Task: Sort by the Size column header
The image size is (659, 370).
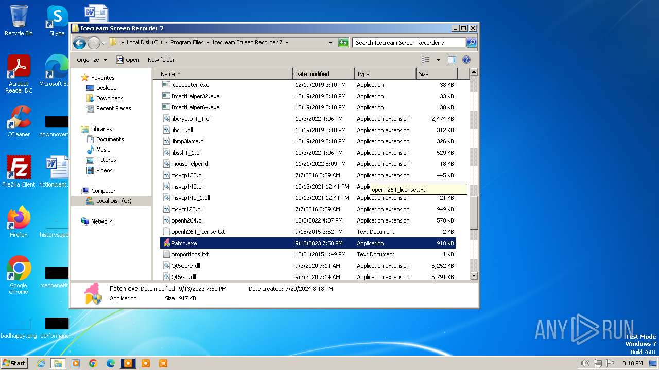Action: click(437, 74)
